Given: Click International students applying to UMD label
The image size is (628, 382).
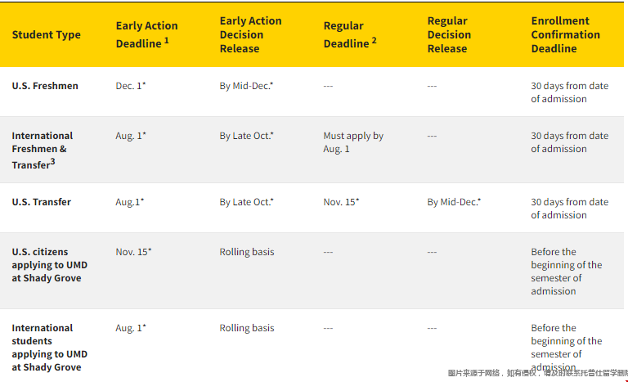Looking at the screenshot, I should [49, 348].
